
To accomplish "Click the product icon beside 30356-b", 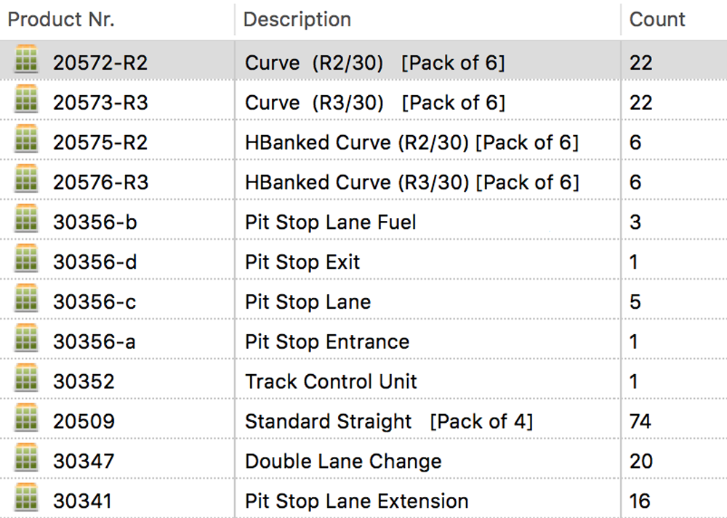I will click(x=25, y=222).
